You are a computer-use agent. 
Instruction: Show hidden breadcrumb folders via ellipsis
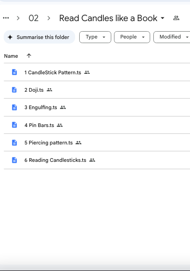point(6,18)
